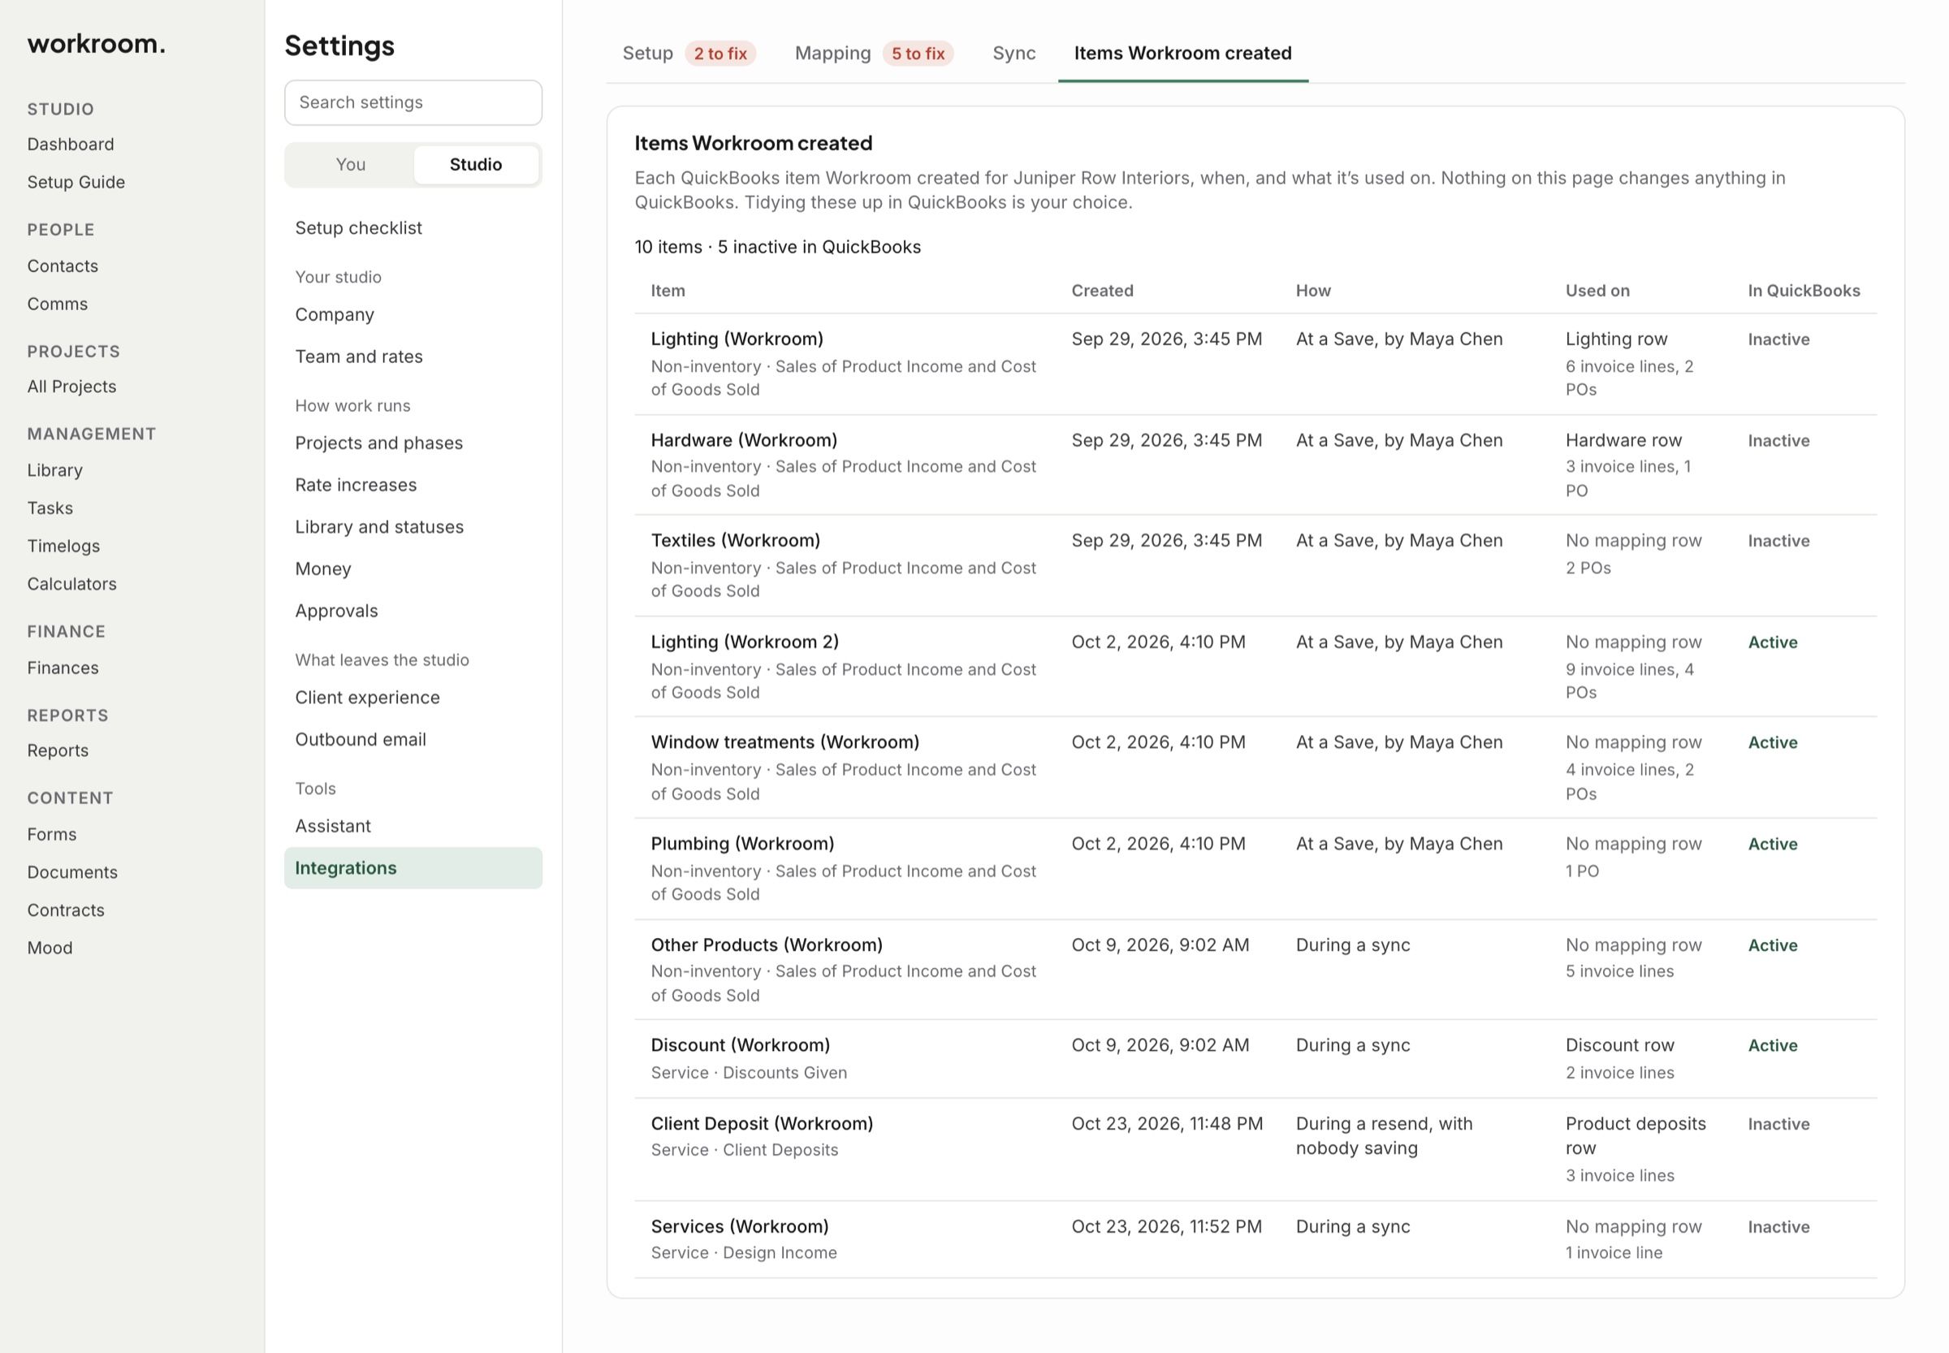
Task: Select the Items Workroom created tab
Action: [1182, 54]
